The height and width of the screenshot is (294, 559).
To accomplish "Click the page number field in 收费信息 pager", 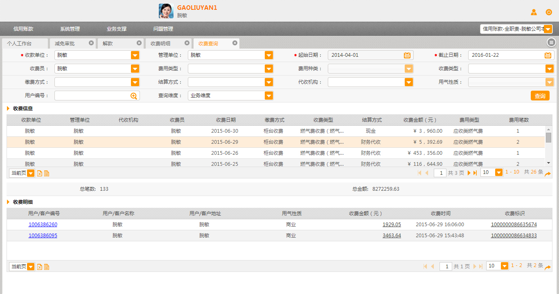I will tap(440, 173).
